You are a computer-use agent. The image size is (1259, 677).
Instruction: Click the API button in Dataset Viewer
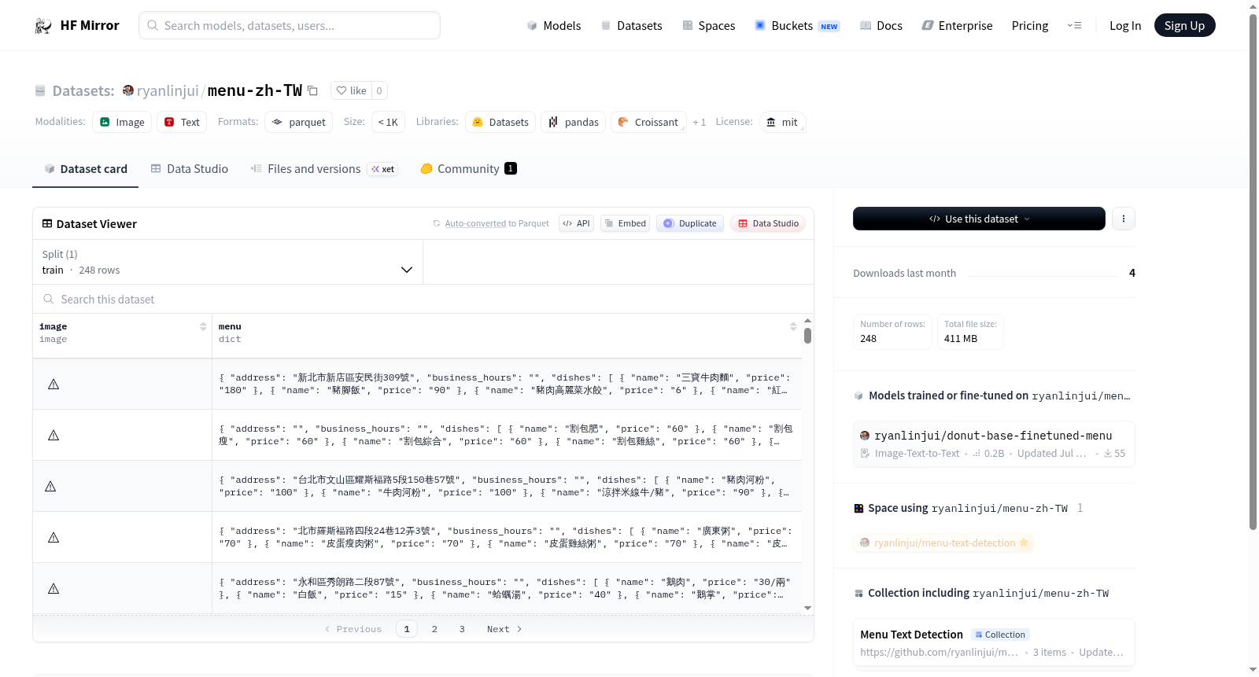point(576,223)
